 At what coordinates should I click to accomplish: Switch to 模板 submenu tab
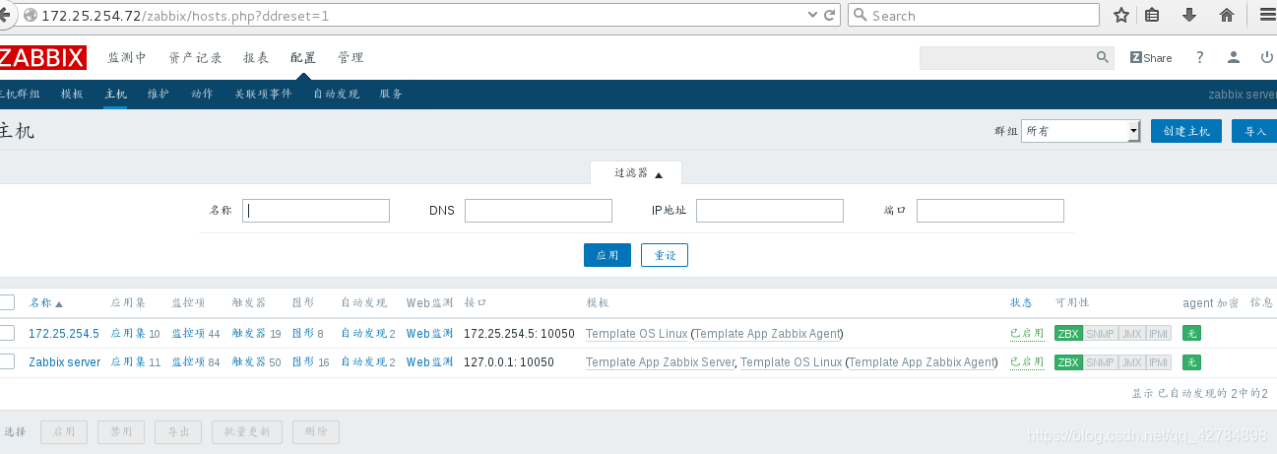pyautogui.click(x=72, y=95)
